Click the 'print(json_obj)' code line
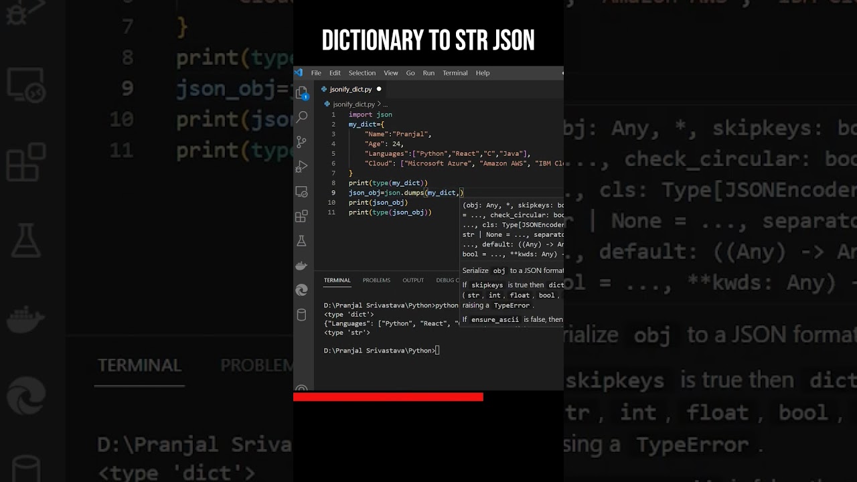 click(378, 202)
